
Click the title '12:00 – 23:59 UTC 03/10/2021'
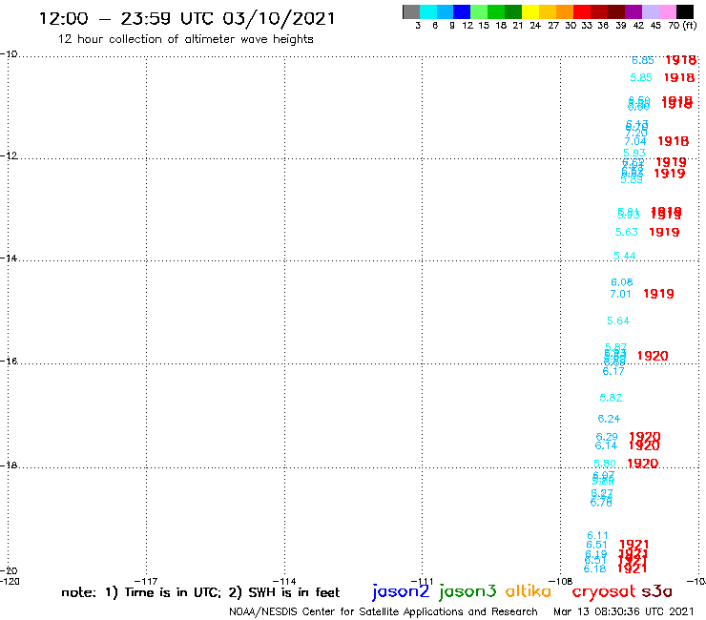[187, 19]
